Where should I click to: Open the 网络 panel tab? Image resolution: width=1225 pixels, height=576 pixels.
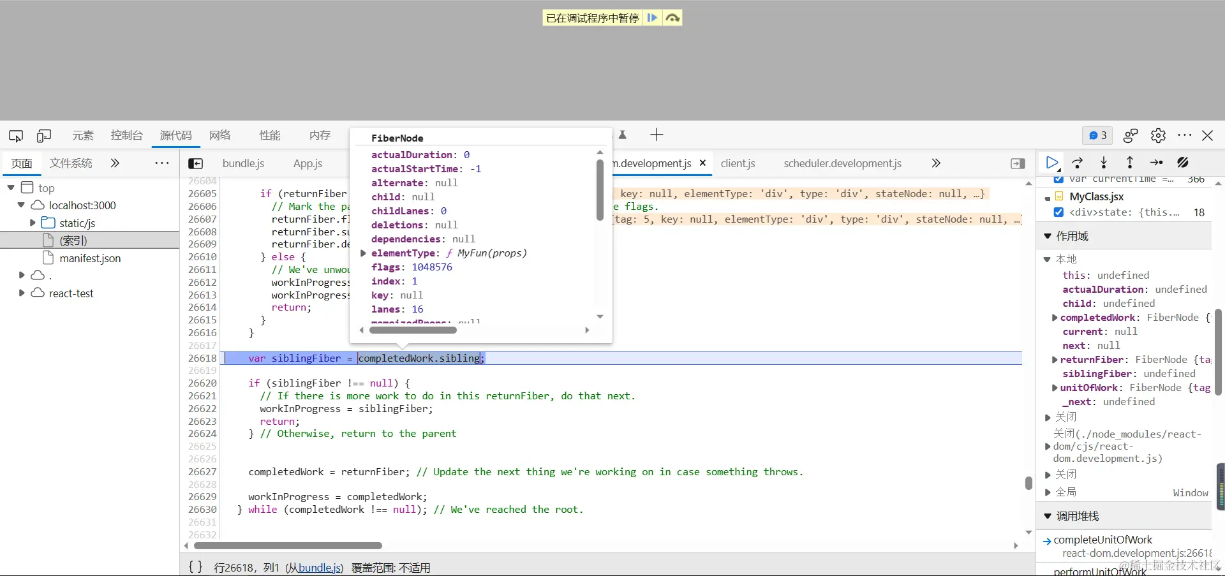pyautogui.click(x=220, y=135)
